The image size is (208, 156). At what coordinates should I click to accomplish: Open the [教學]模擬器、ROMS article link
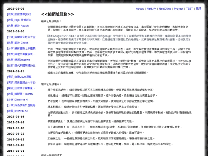(20, 94)
